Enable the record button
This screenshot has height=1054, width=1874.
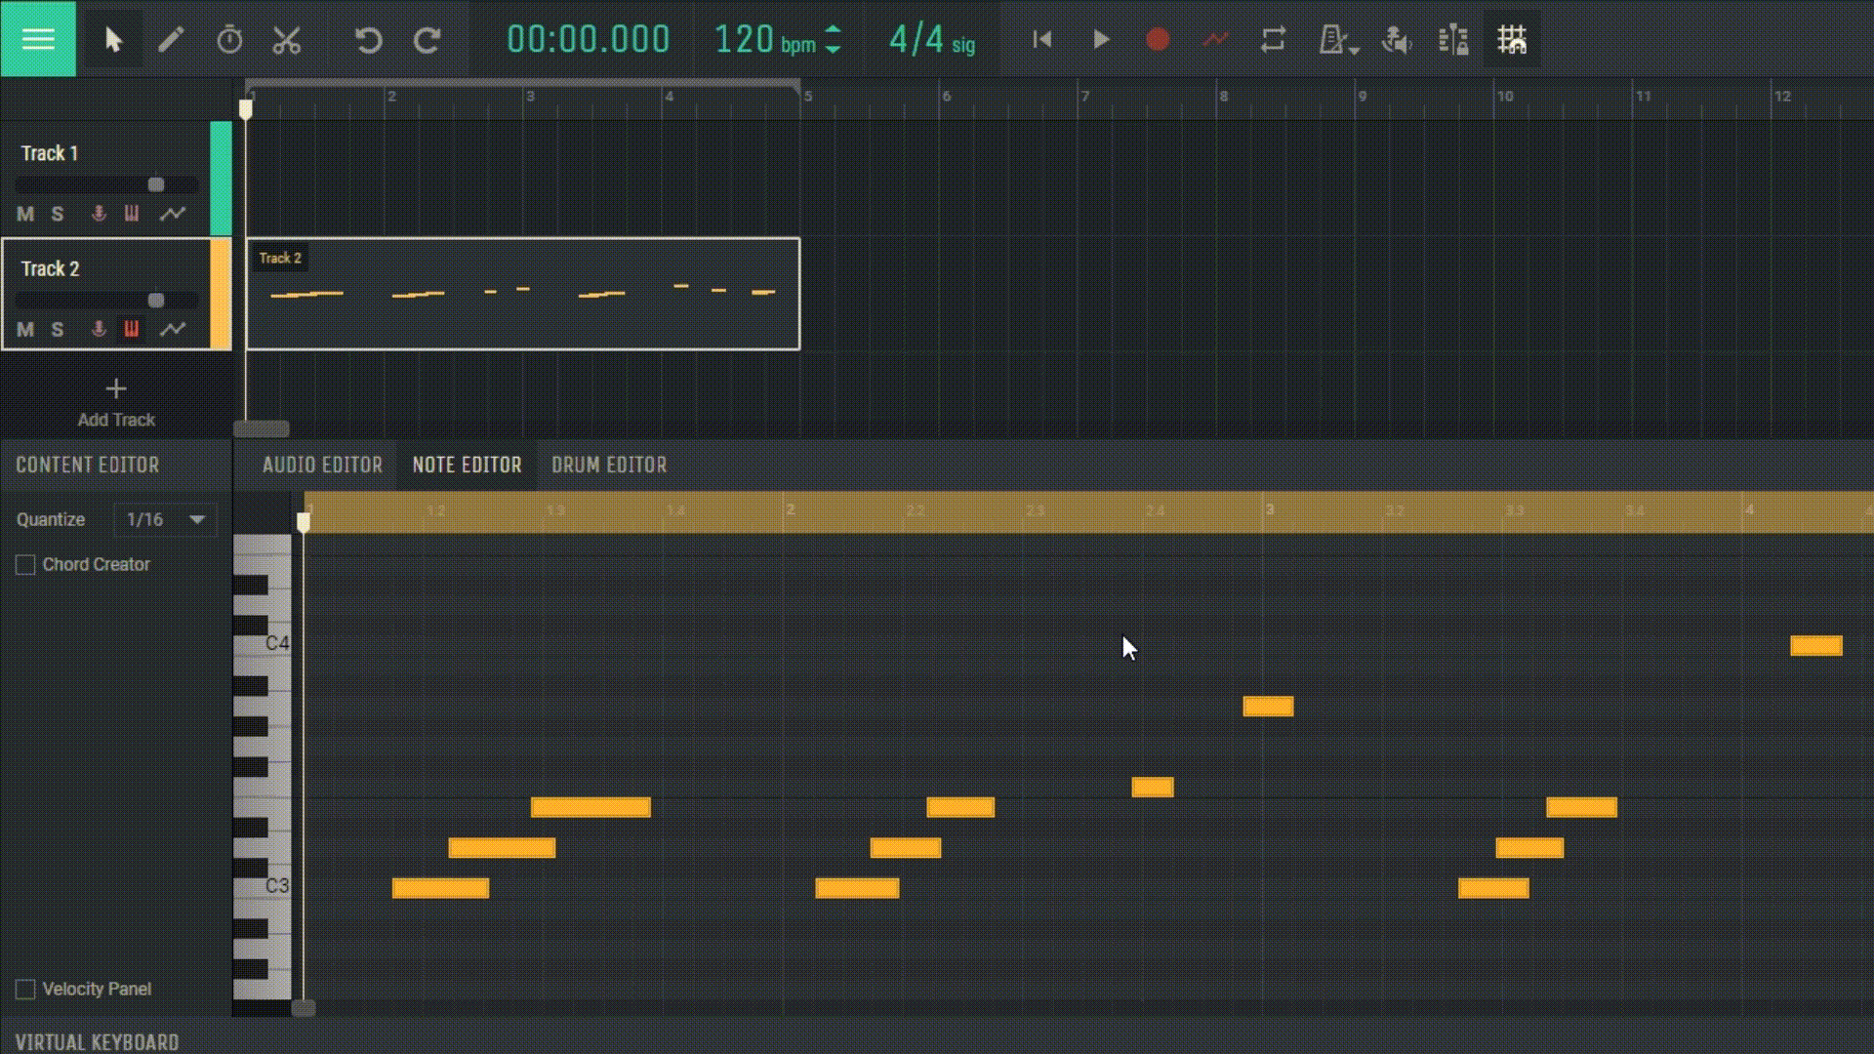pyautogui.click(x=1157, y=40)
